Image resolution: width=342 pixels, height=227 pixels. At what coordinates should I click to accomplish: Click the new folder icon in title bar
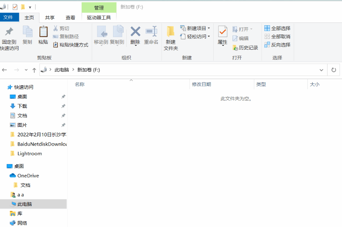point(23,7)
